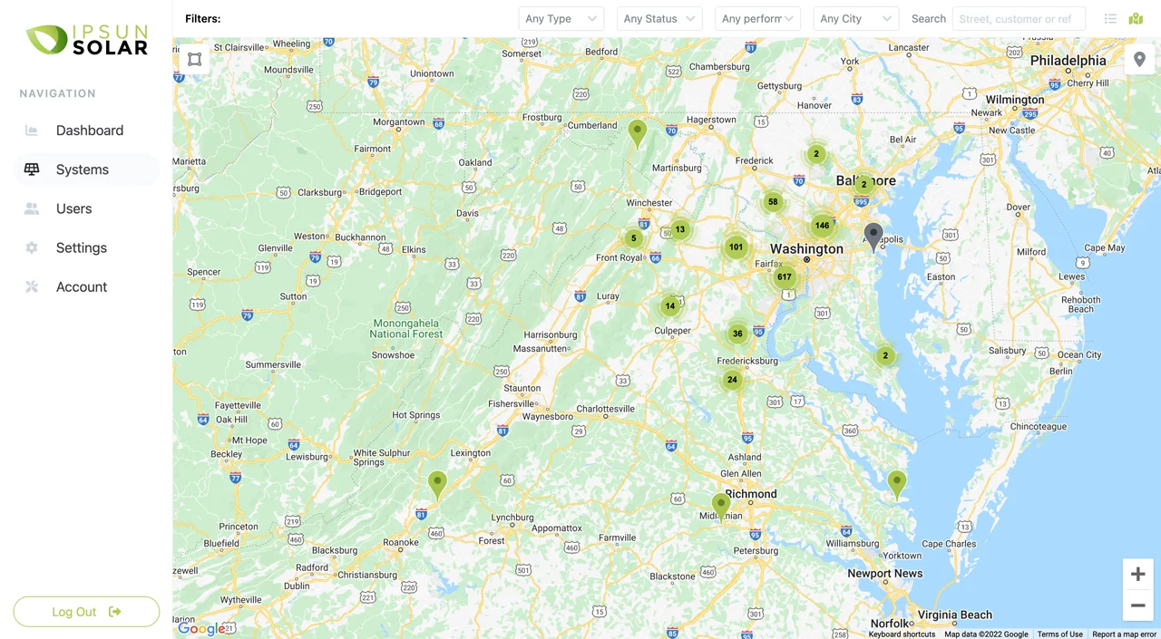Go to Dashboard in navigation
Image resolution: width=1161 pixels, height=639 pixels.
89,131
